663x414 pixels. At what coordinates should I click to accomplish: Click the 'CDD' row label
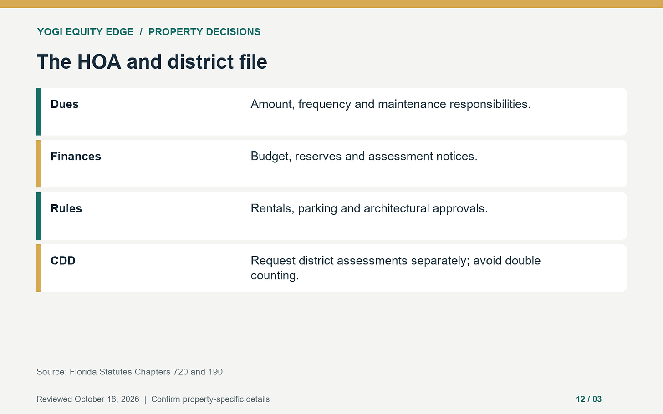(63, 261)
